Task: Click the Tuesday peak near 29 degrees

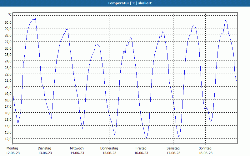Action: pos(67,29)
